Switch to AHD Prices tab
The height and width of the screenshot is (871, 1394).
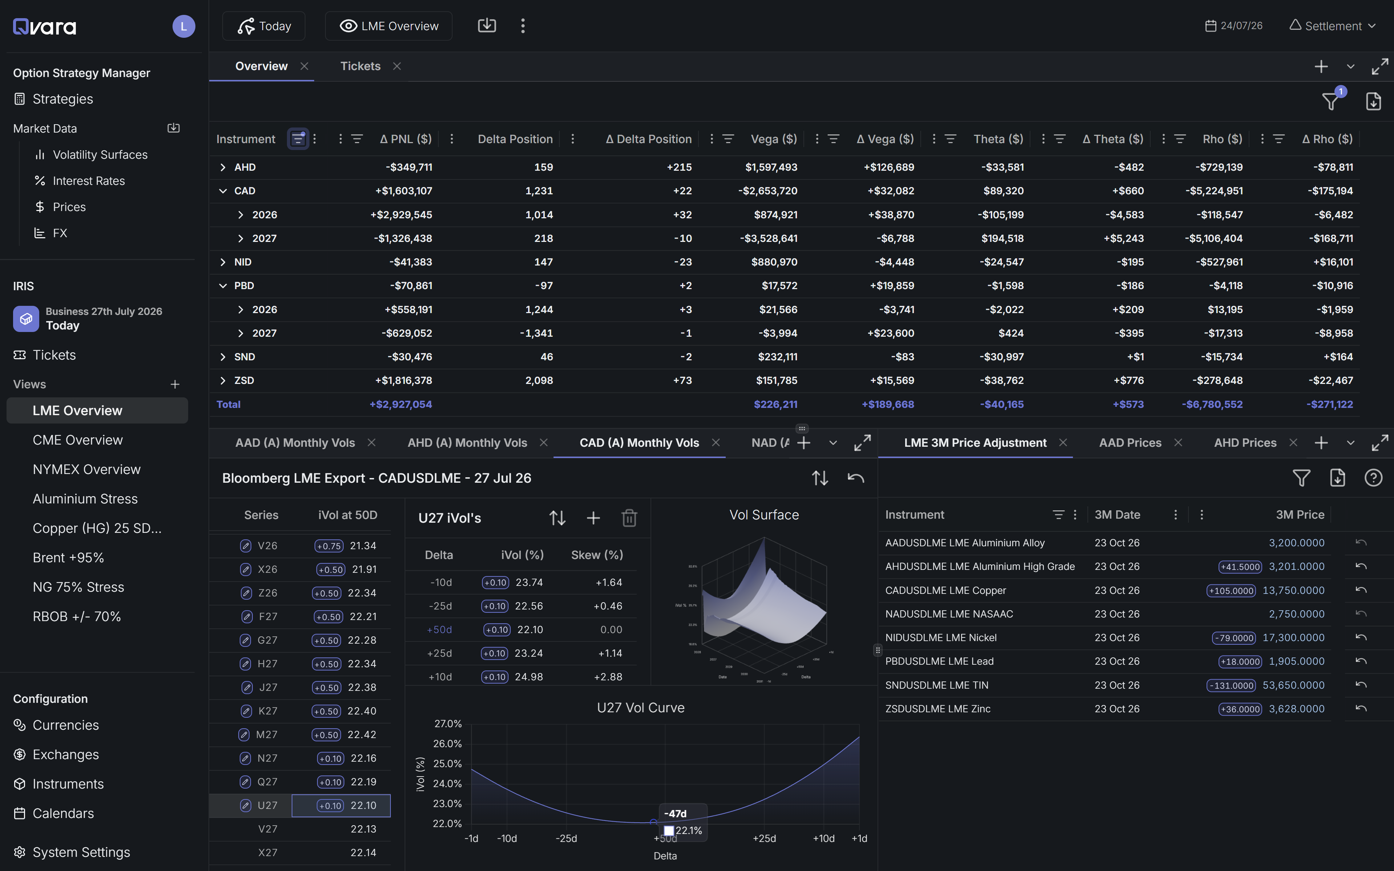pos(1245,442)
